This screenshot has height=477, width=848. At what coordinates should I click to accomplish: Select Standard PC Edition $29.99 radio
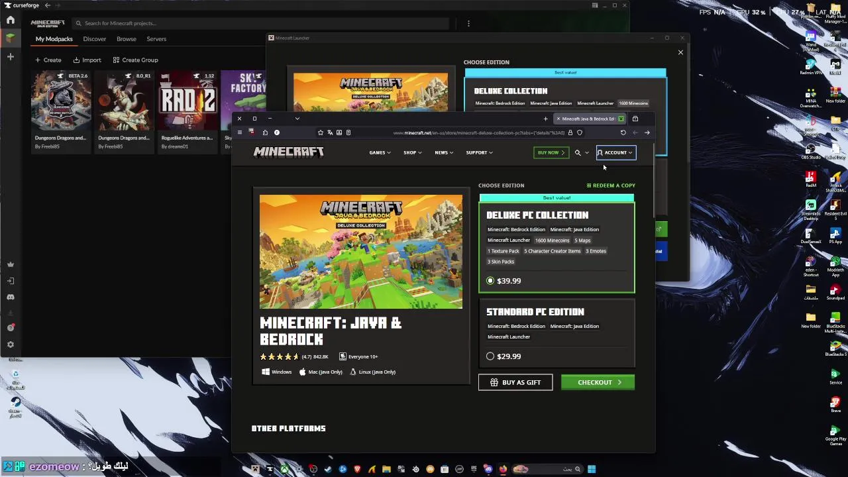tap(490, 356)
